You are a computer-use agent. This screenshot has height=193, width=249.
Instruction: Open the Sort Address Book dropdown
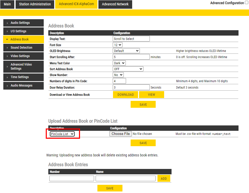(128, 69)
